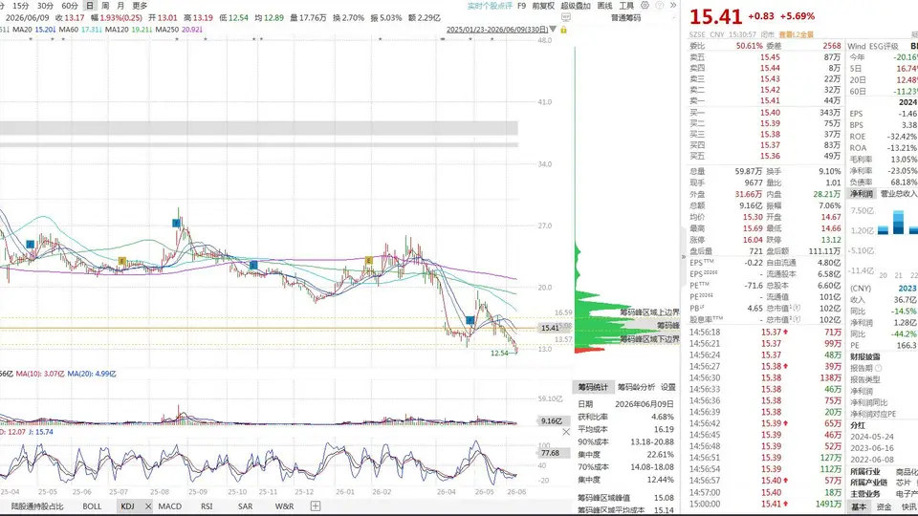This screenshot has height=516, width=918.
Task: Close the KDJ indicator tab
Action: pyautogui.click(x=148, y=506)
